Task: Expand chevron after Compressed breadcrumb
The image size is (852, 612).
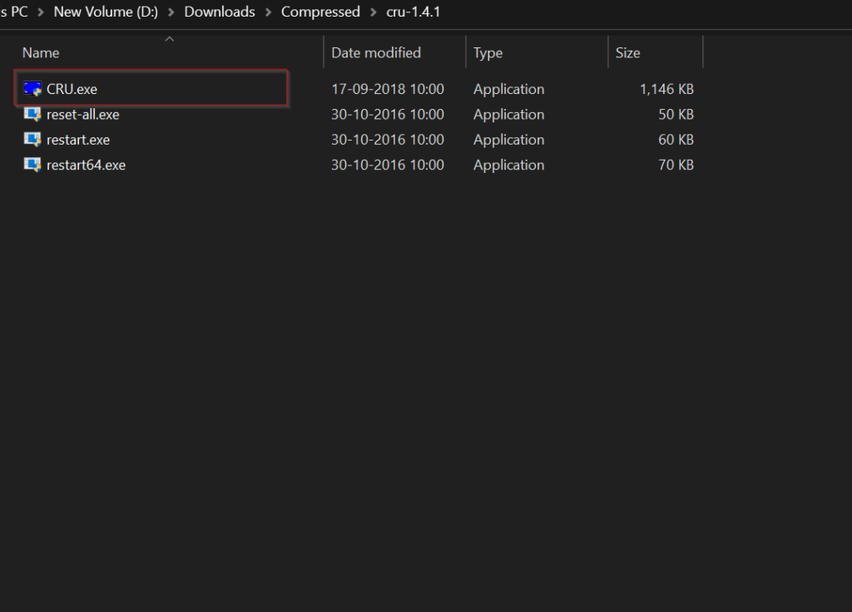Action: (374, 12)
